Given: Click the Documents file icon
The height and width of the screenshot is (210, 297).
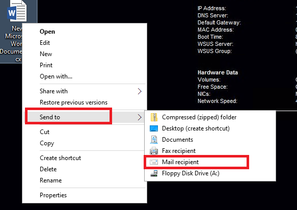Looking at the screenshot, I should (x=154, y=140).
